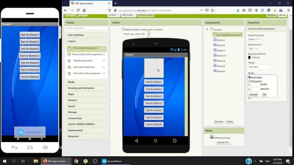Switch to the Blocks view

point(283,15)
